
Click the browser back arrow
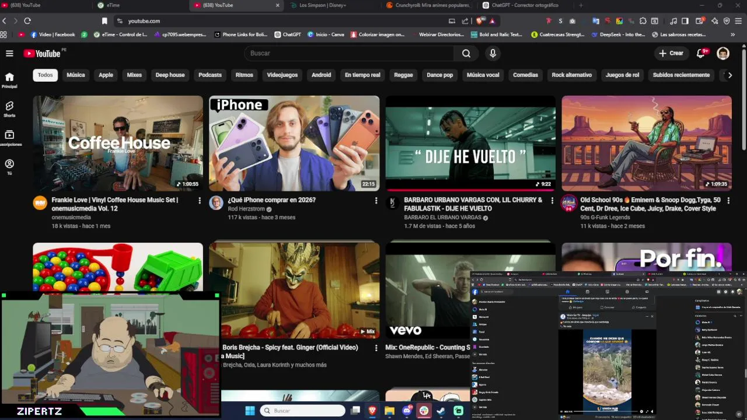pos(5,21)
